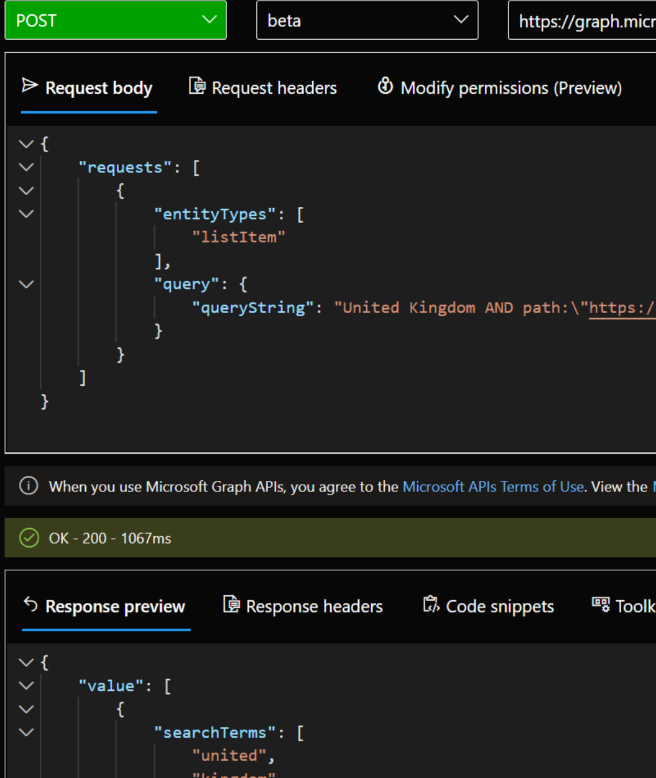
Task: Switch to the Code snippets tab
Action: 499,606
